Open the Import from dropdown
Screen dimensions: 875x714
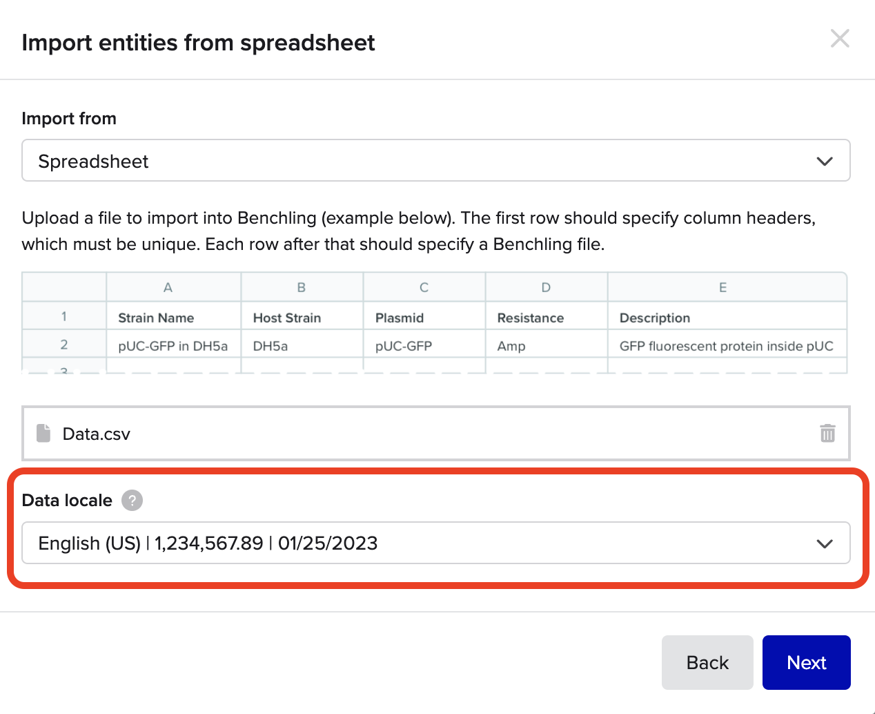tap(436, 161)
